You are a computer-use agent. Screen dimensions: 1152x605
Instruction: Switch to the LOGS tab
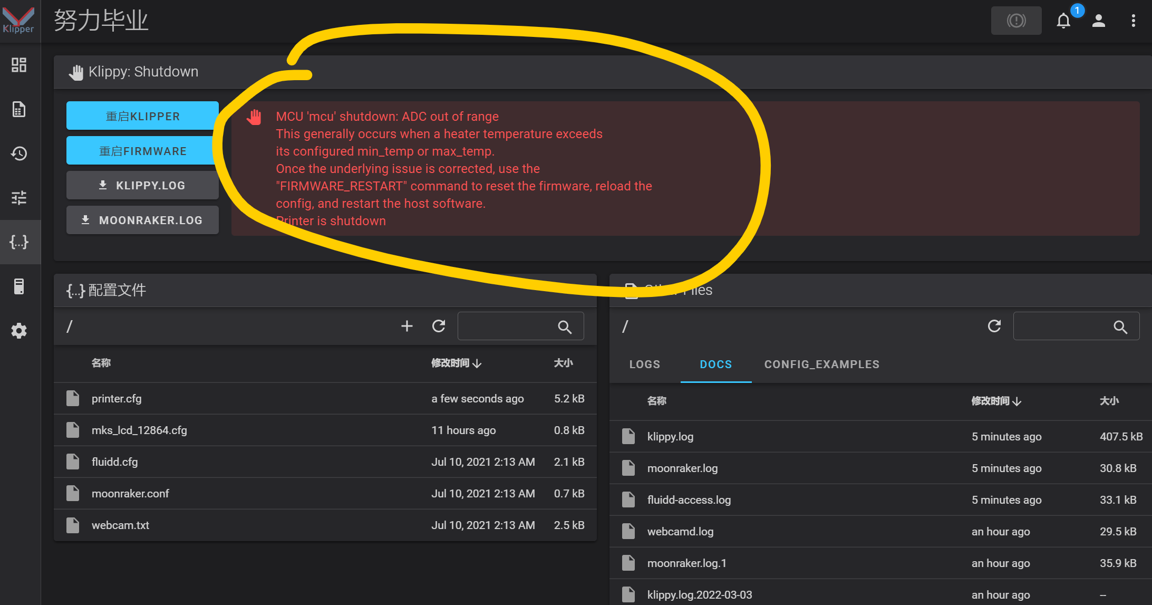point(644,364)
